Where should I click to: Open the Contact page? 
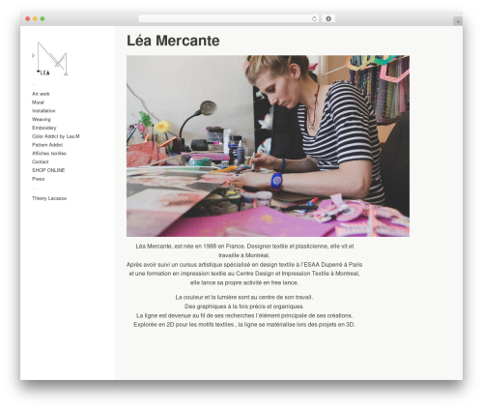(x=41, y=161)
